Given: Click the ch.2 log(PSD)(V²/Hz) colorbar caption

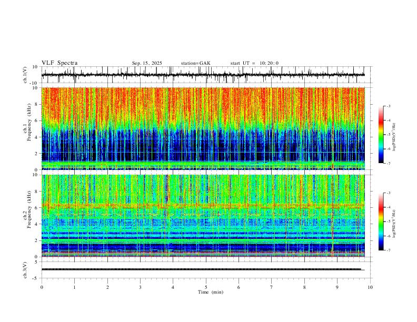Looking at the screenshot, I should click(x=394, y=224).
